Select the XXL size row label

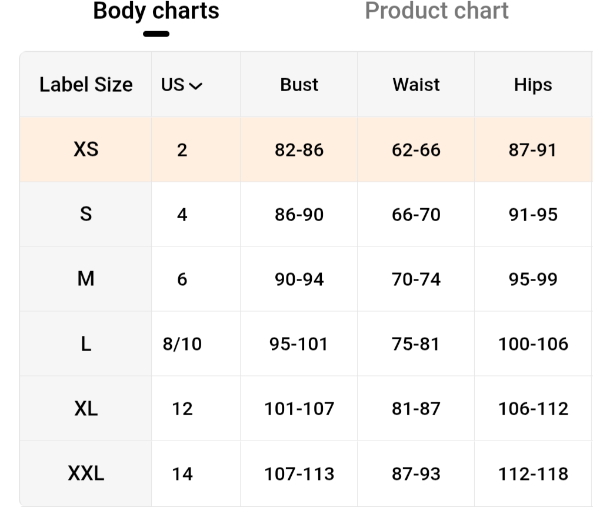click(x=86, y=473)
